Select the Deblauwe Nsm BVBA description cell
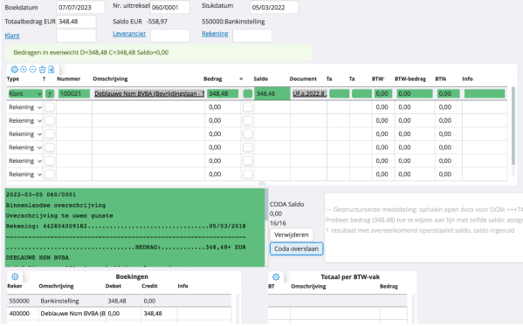This screenshot has height=326, width=523. pos(148,93)
